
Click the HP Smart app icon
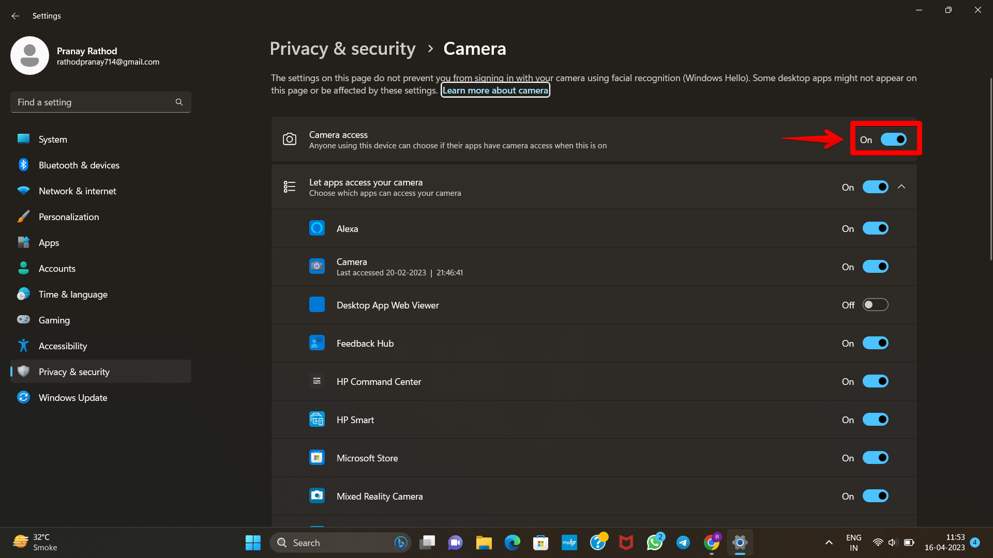317,420
